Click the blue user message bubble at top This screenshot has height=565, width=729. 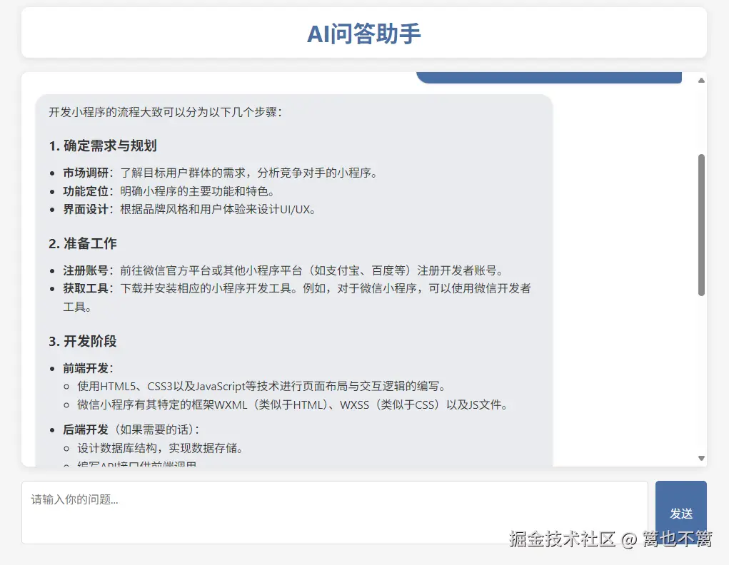tap(549, 78)
